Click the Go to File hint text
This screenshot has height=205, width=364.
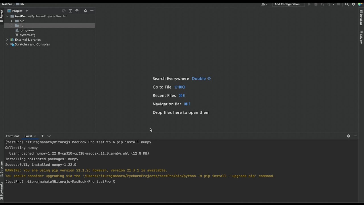[162, 87]
